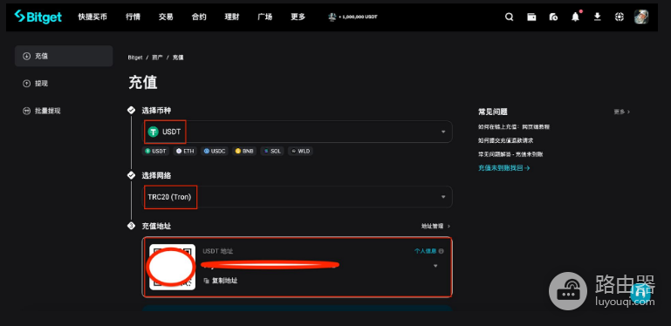
Task: Open the language globe icon
Action: (620, 17)
